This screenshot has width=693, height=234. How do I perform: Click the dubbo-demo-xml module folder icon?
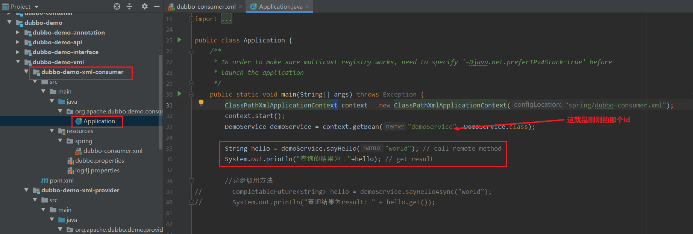[x=28, y=62]
